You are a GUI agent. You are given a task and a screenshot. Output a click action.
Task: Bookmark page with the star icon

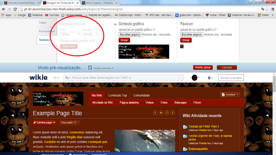pos(267,9)
